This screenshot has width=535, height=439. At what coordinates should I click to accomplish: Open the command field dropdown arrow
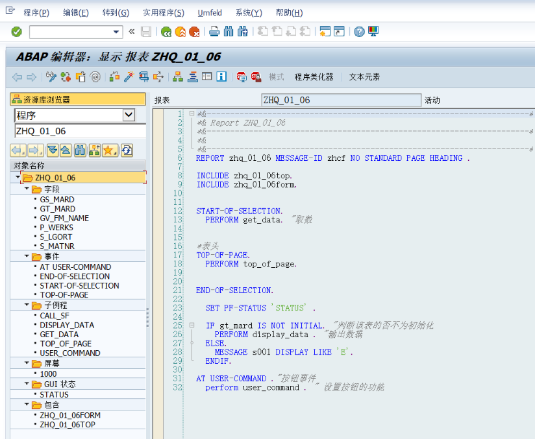[116, 32]
